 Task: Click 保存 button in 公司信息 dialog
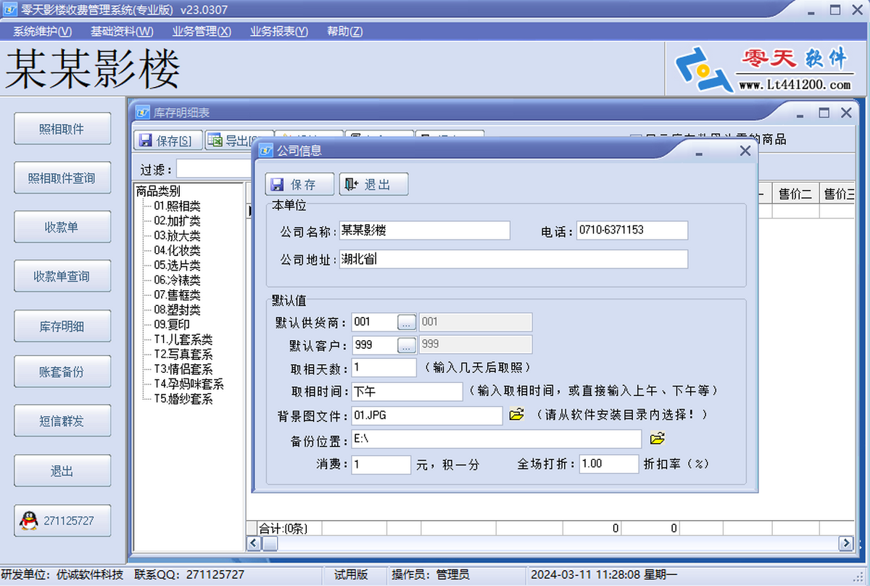pos(299,184)
